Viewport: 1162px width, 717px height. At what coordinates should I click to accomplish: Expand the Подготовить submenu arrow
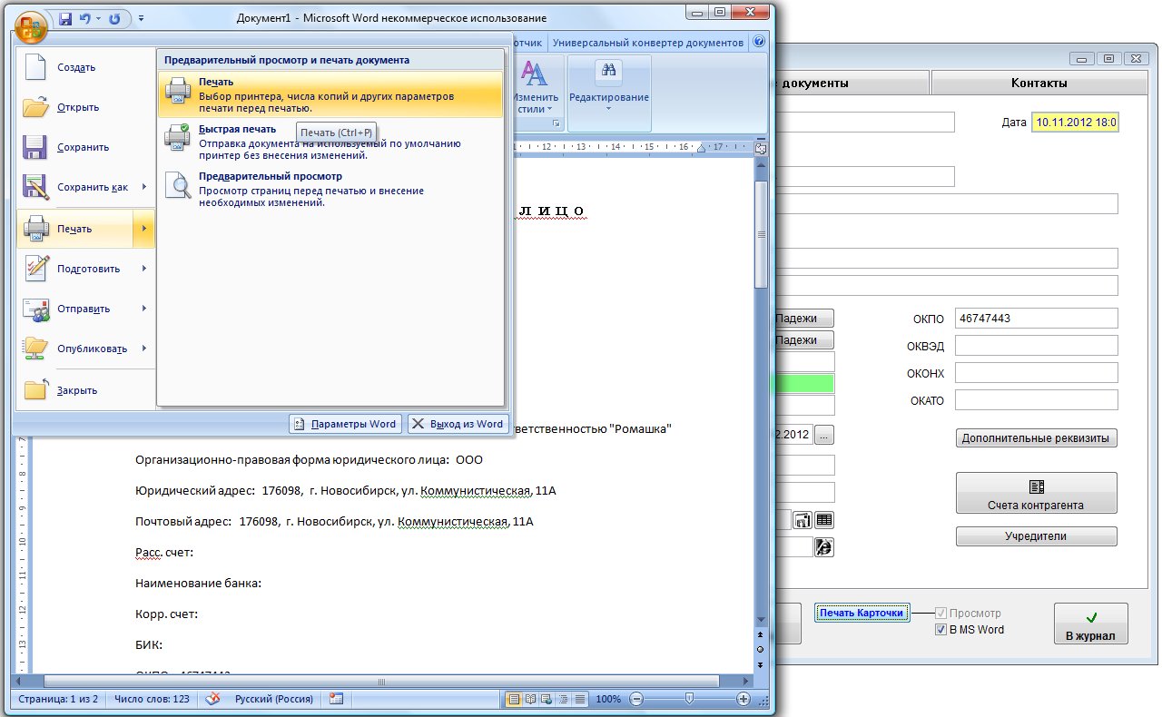pos(143,269)
